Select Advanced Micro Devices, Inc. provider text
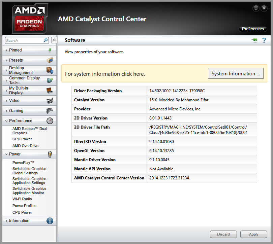Image resolution: width=273 pixels, height=244 pixels. pos(175,109)
